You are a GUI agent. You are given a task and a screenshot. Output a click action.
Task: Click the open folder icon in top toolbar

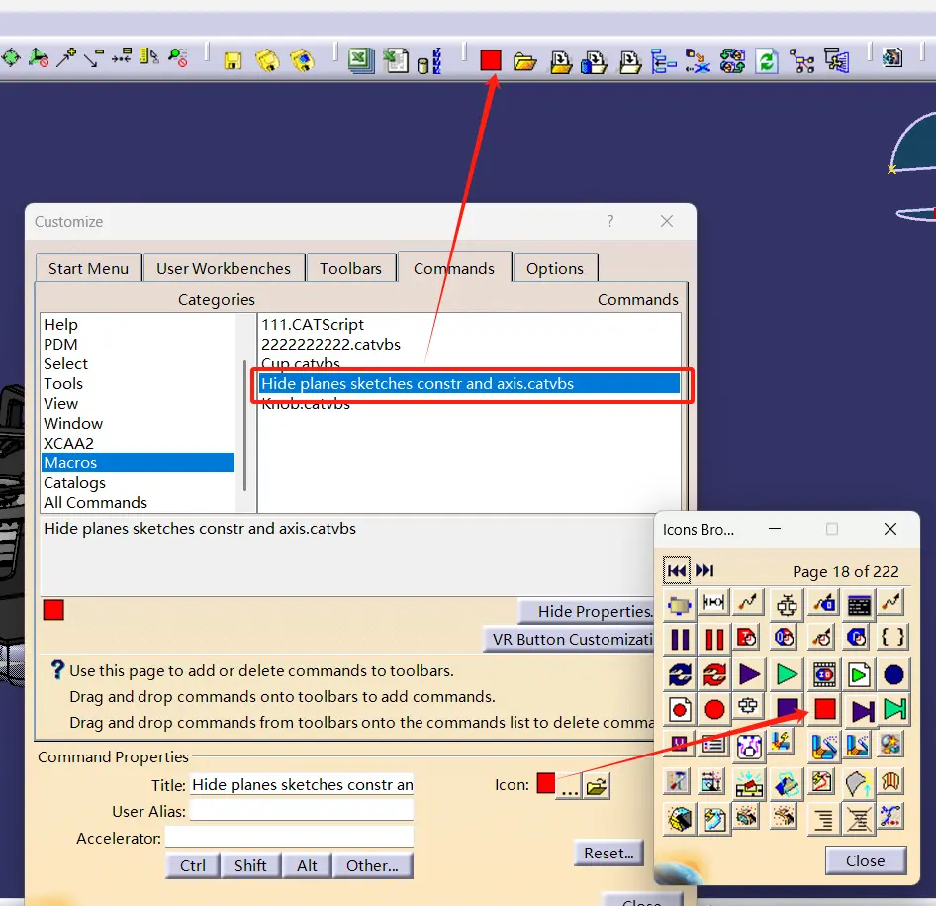pos(524,61)
